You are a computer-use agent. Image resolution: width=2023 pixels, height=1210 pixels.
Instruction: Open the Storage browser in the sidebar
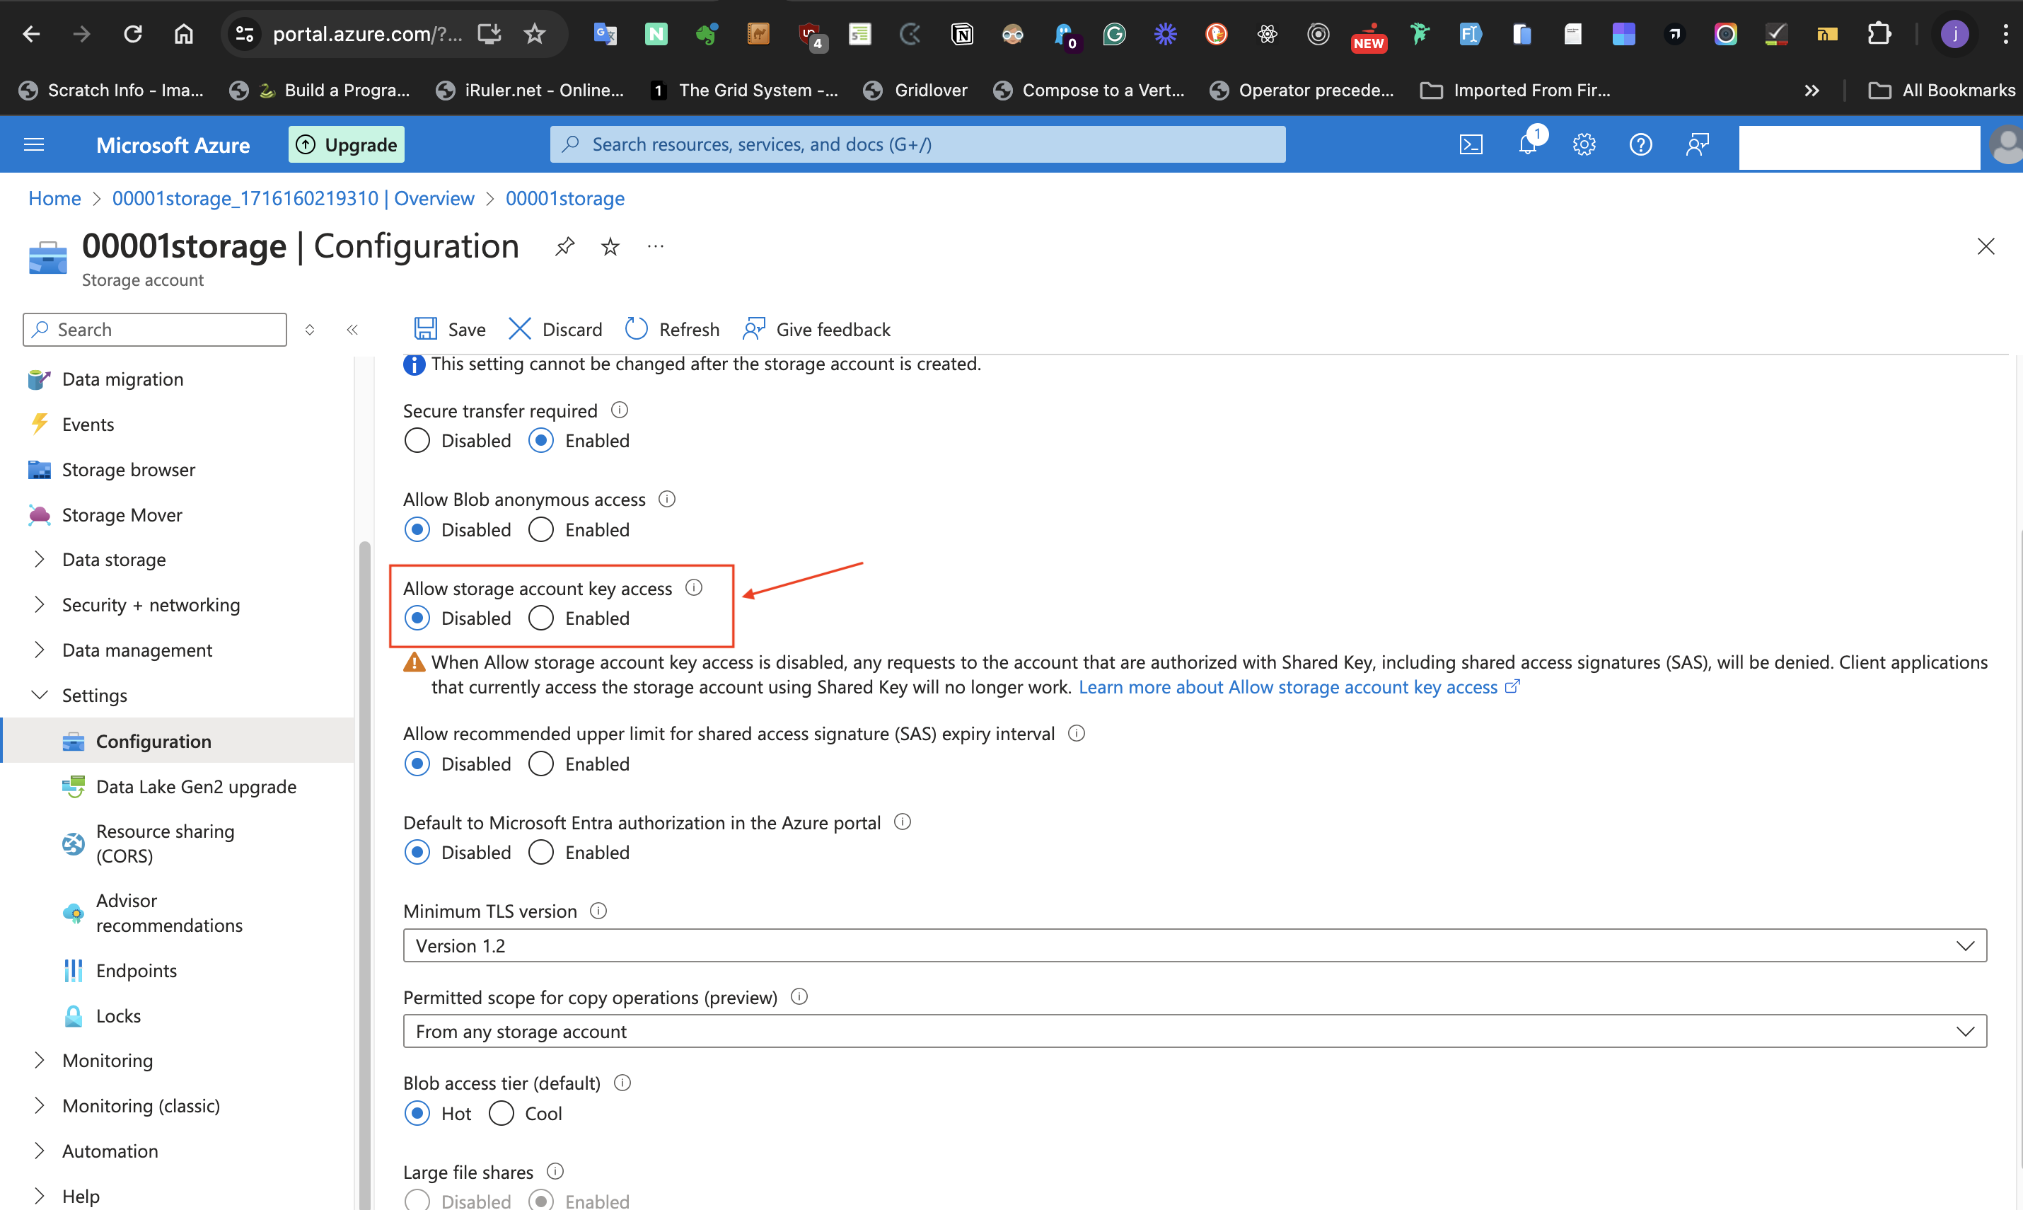pos(128,469)
